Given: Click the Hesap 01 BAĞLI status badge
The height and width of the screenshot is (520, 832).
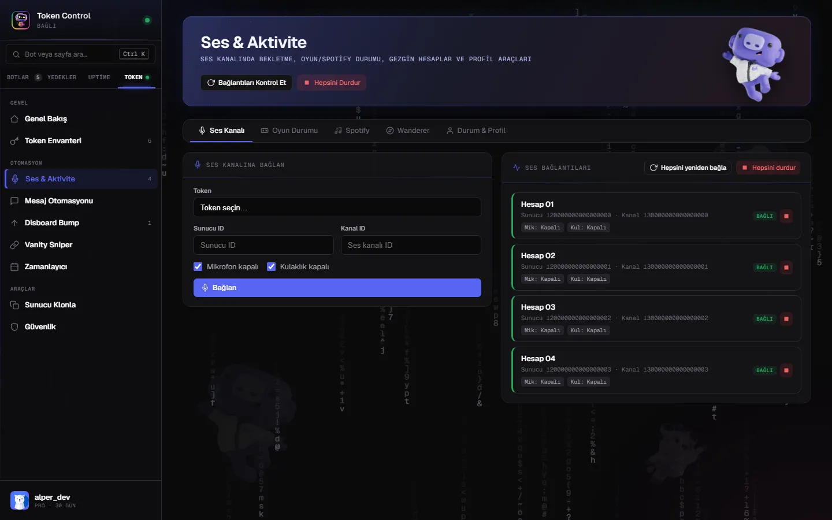Looking at the screenshot, I should [764, 216].
